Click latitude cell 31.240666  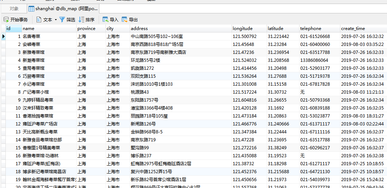coord(283,124)
